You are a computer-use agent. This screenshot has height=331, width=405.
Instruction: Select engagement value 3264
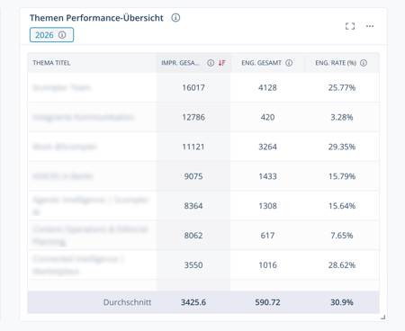click(267, 147)
